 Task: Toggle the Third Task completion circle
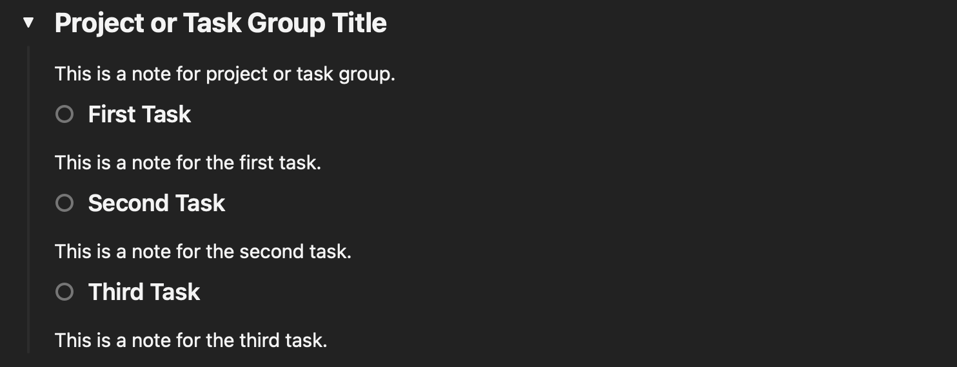(x=64, y=292)
